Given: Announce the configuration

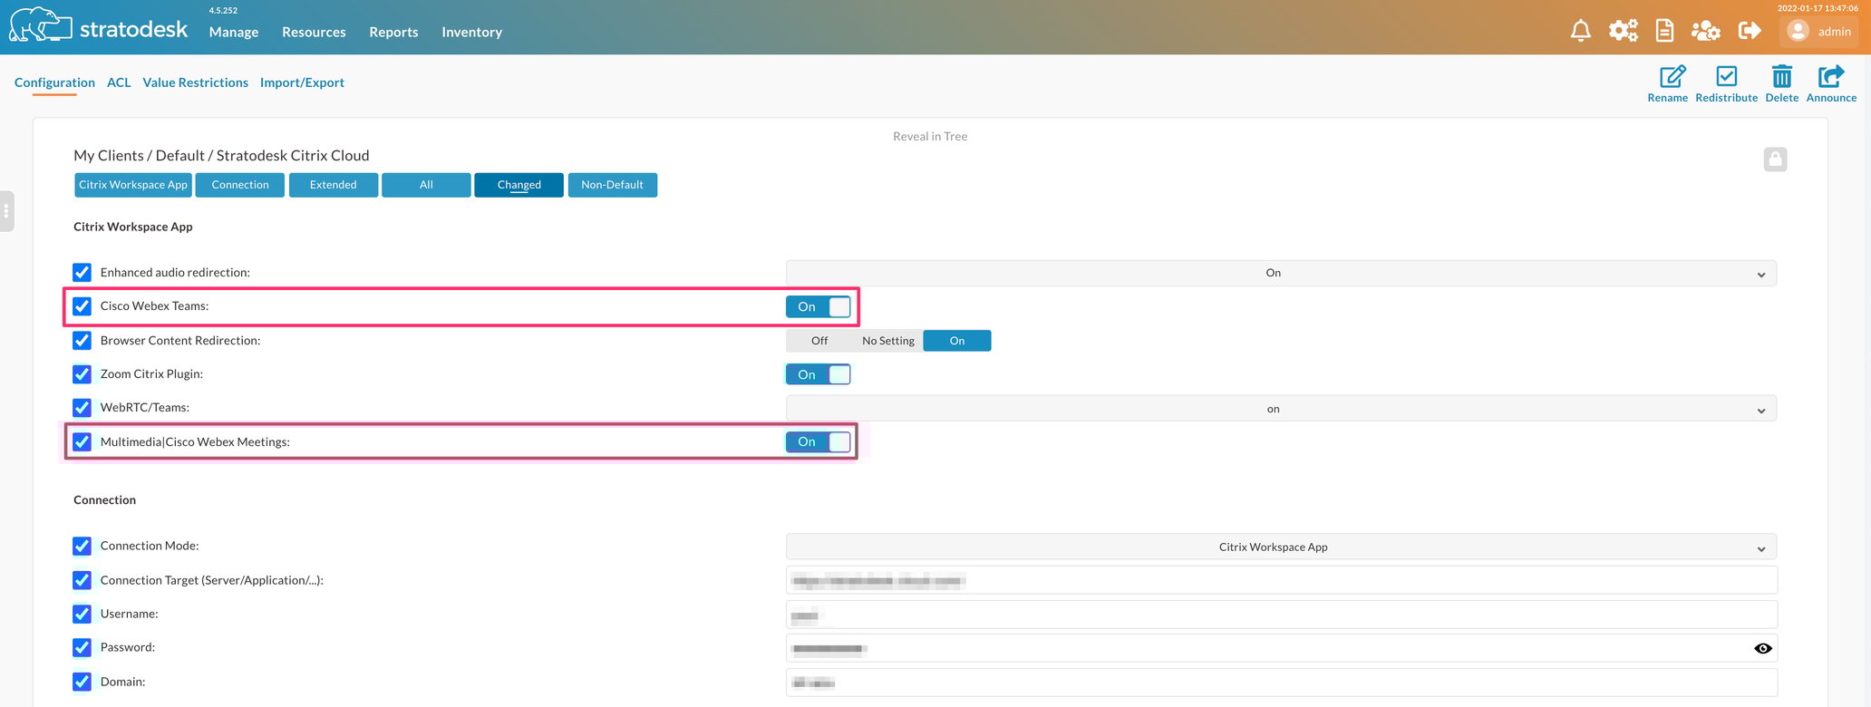Looking at the screenshot, I should click(1831, 83).
